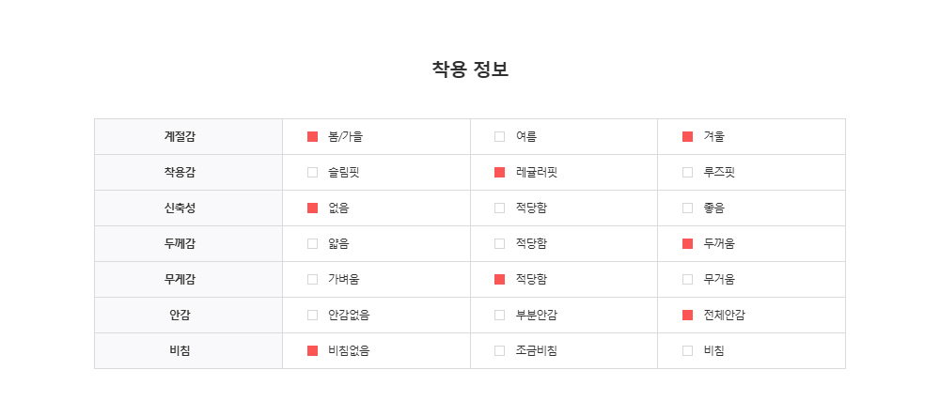The image size is (940, 401).
Task: Toggle the 비침없음 checkbox
Action: point(312,351)
